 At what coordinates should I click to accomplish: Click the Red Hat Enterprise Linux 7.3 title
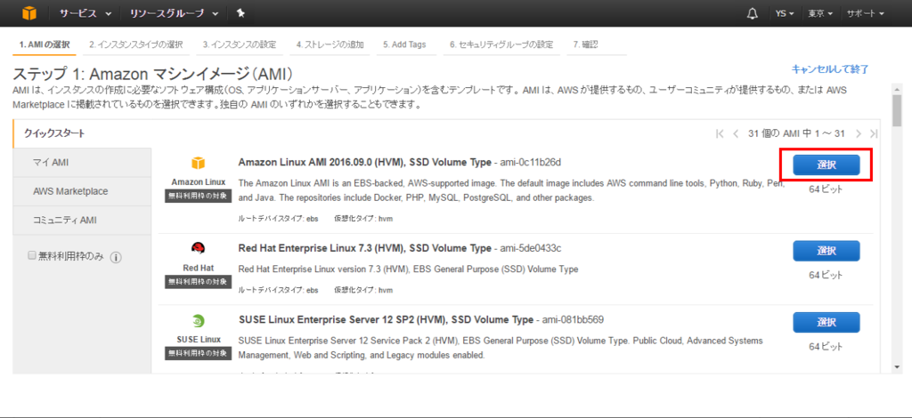pos(364,248)
